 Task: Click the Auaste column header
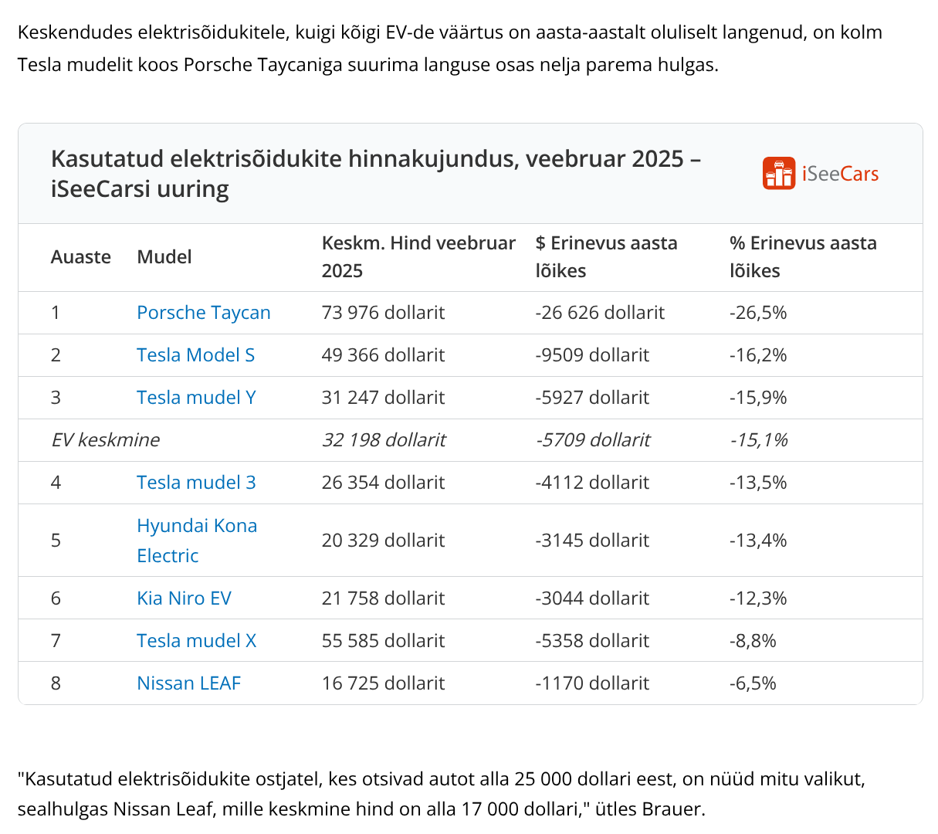81,257
